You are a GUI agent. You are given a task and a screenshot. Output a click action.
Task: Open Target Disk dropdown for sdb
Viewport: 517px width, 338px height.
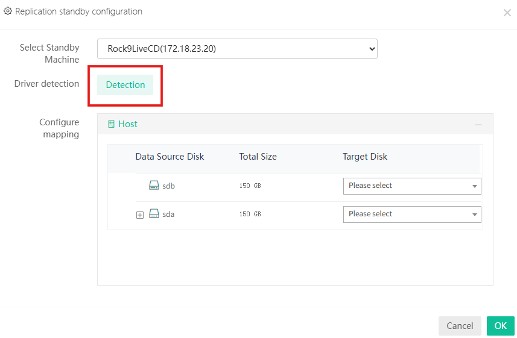pyautogui.click(x=412, y=186)
